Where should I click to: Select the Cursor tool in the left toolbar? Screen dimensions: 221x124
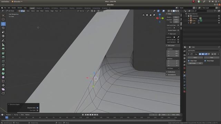(3, 19)
